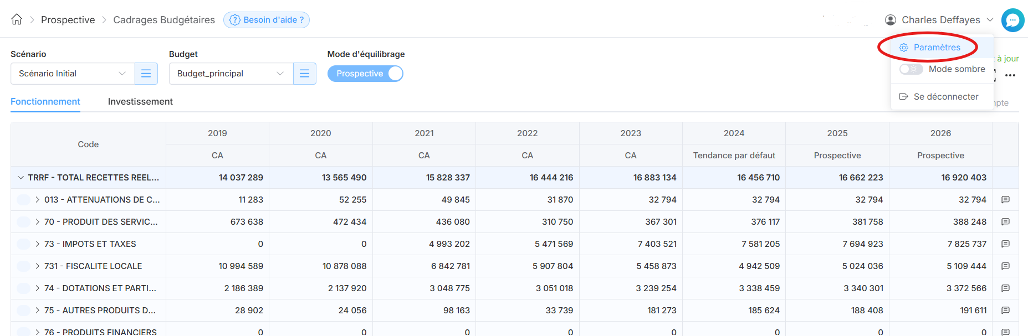Click Se déconnecter to log out

coord(945,97)
